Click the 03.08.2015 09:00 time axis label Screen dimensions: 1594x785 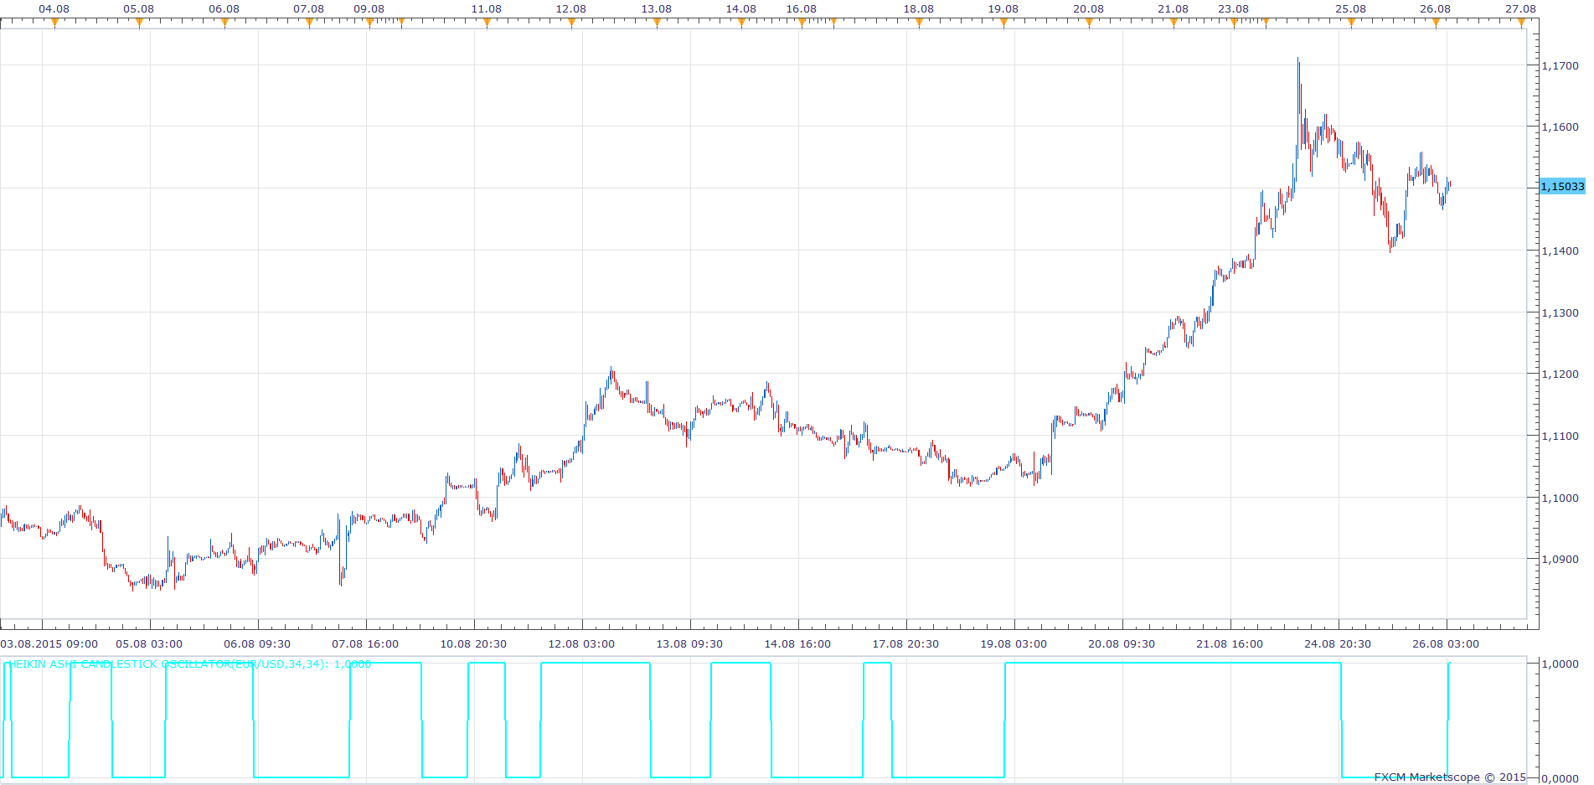click(49, 644)
